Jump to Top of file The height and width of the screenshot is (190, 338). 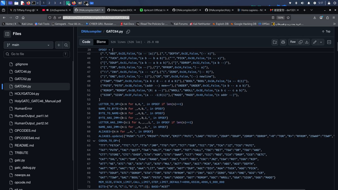[326, 32]
